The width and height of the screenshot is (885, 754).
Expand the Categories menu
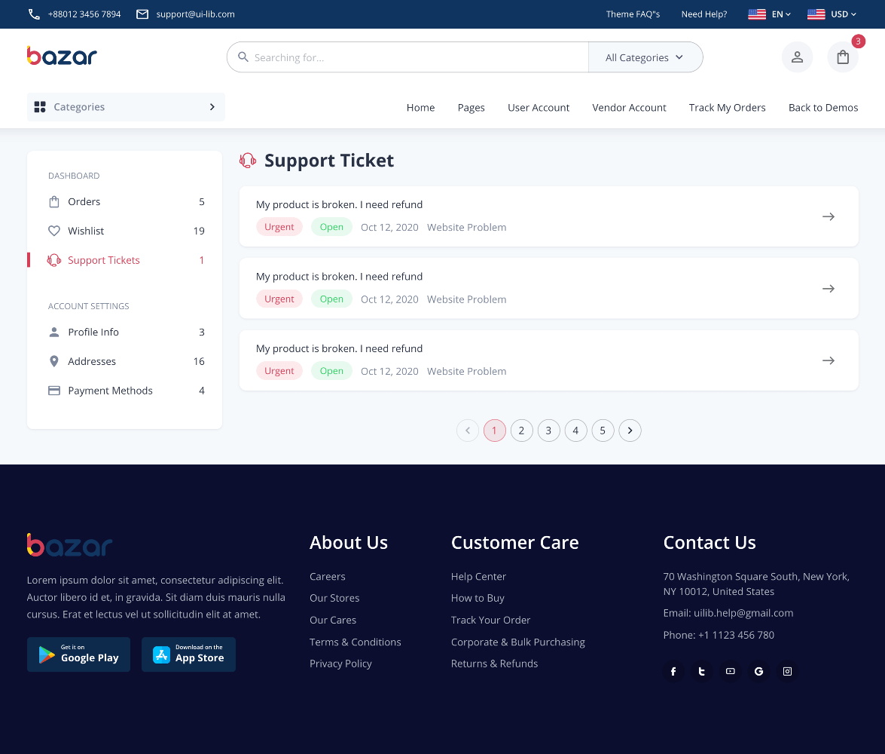[x=126, y=107]
